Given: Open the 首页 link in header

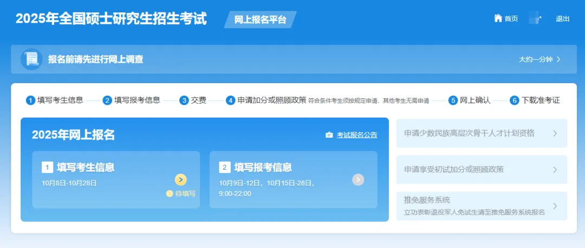Looking at the screenshot, I should [x=511, y=18].
